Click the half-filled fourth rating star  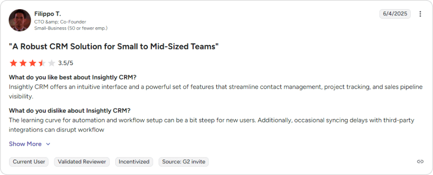(42, 63)
